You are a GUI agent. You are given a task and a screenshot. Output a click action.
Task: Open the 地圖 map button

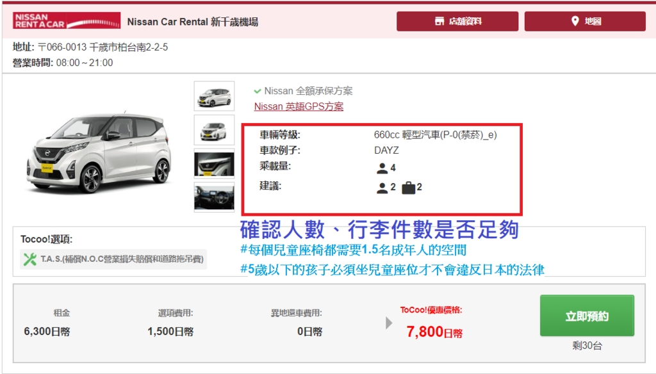[585, 21]
